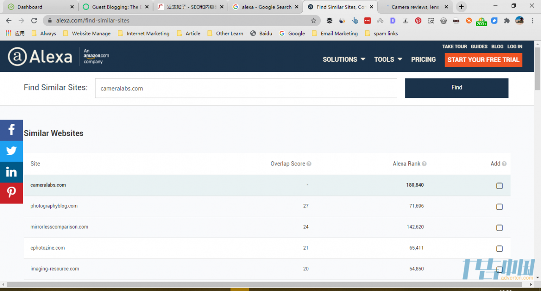Open the Always bookmark folder

pyautogui.click(x=44, y=33)
